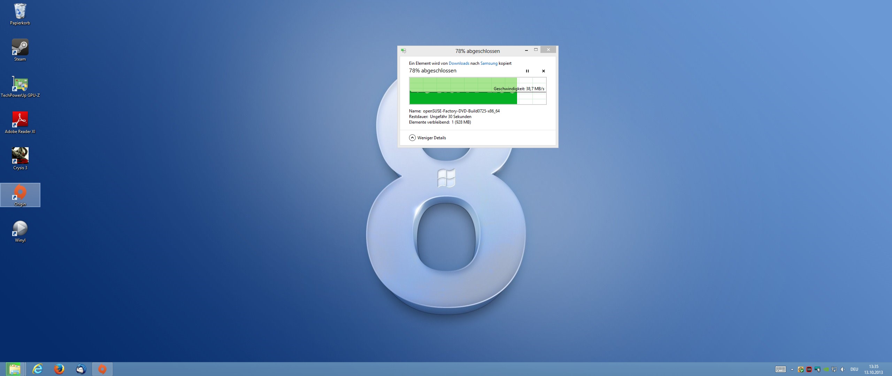The height and width of the screenshot is (376, 892).
Task: Collapse the dialog via Weniger Details
Action: click(x=428, y=138)
